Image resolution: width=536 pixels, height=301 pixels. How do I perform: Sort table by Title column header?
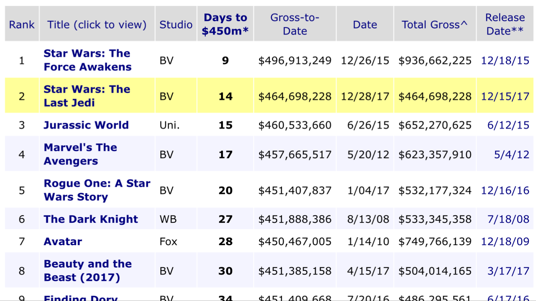(x=97, y=24)
